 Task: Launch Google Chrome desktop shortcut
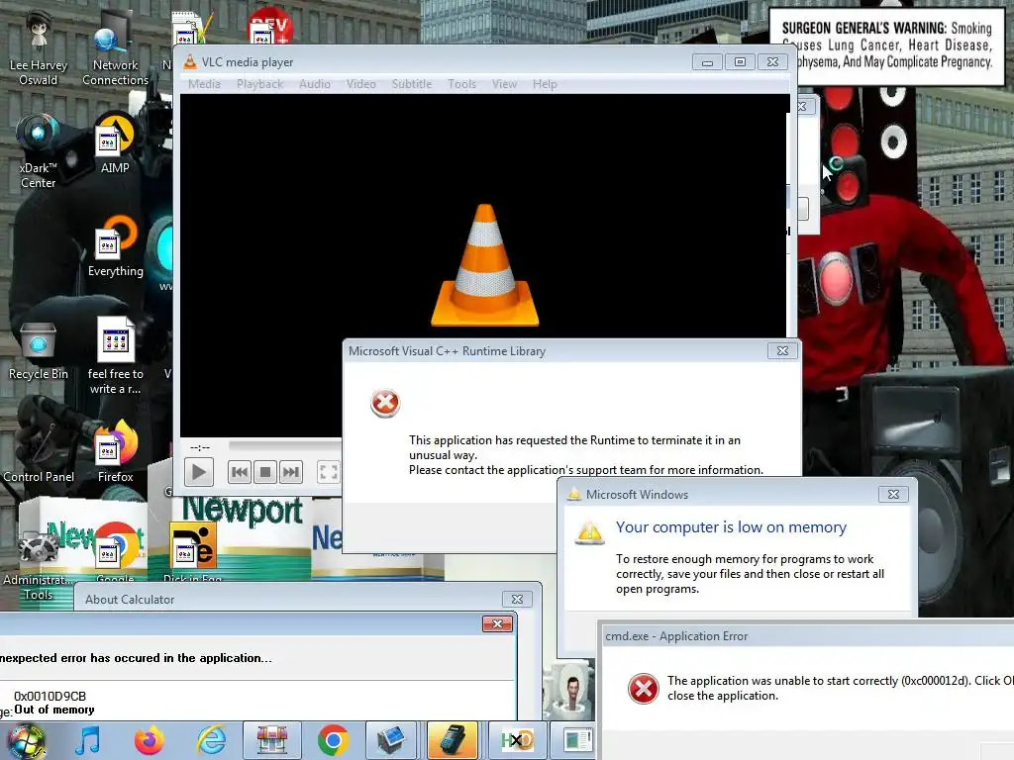coord(115,549)
